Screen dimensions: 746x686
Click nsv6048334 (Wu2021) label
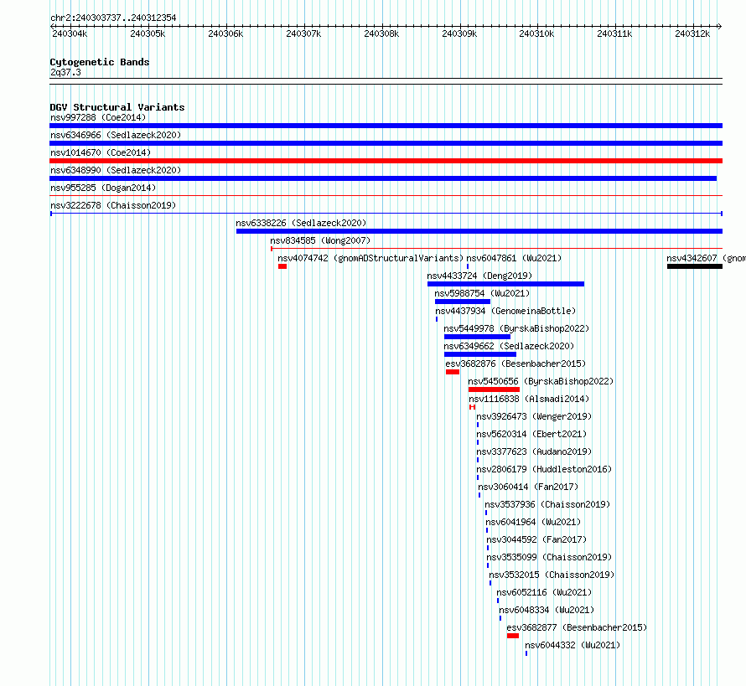[x=547, y=610]
